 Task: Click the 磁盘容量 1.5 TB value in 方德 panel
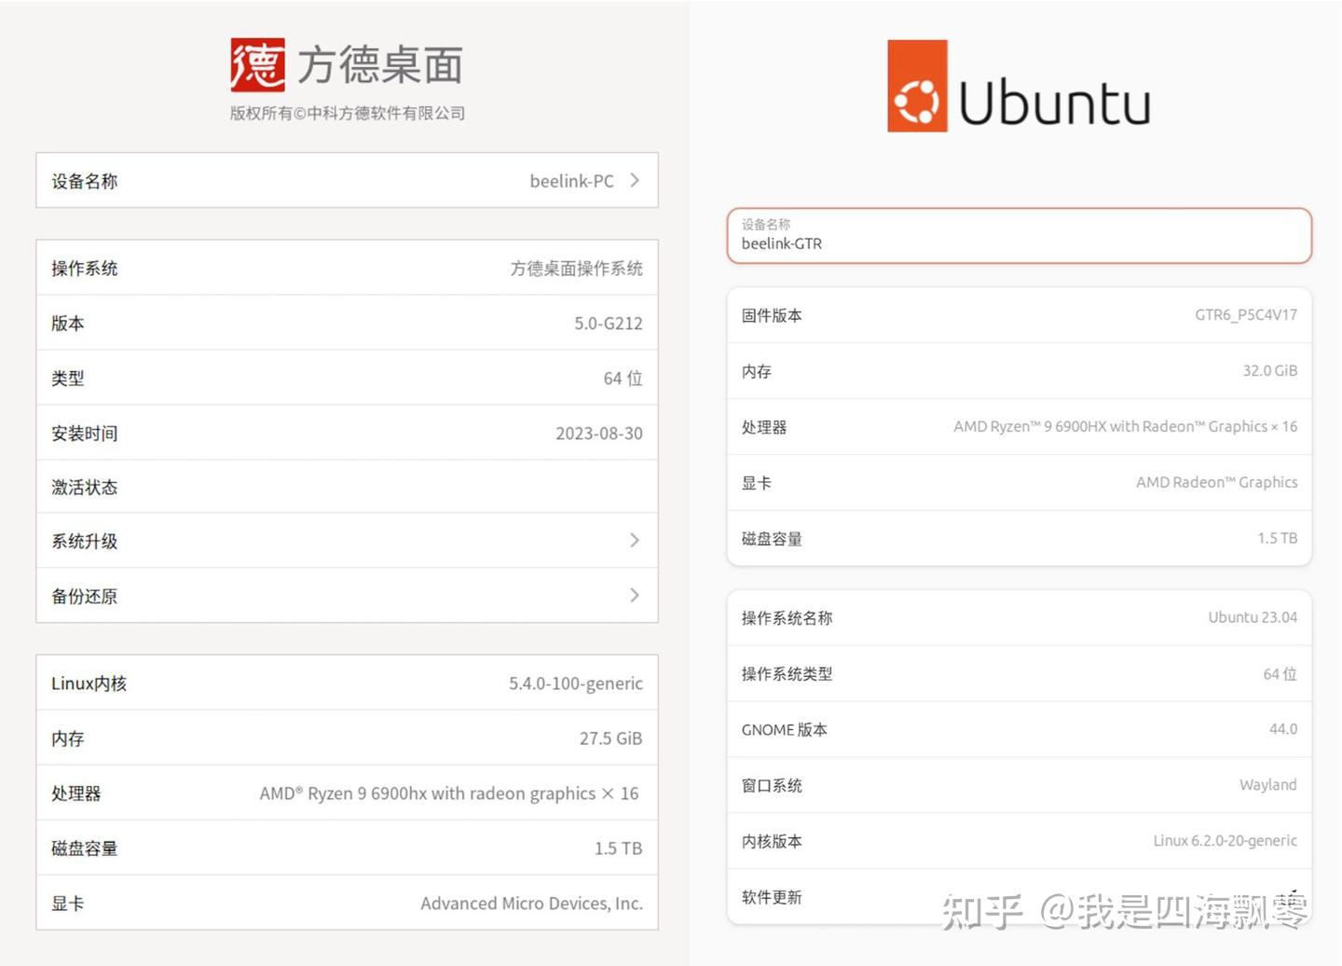(619, 849)
